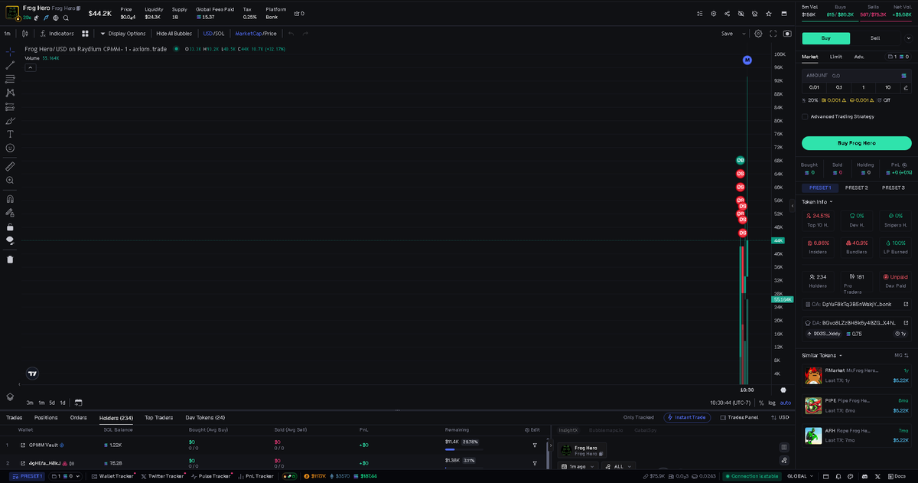918x483 pixels.
Task: Open the Dev Tokens (24) tab
Action: 205,417
